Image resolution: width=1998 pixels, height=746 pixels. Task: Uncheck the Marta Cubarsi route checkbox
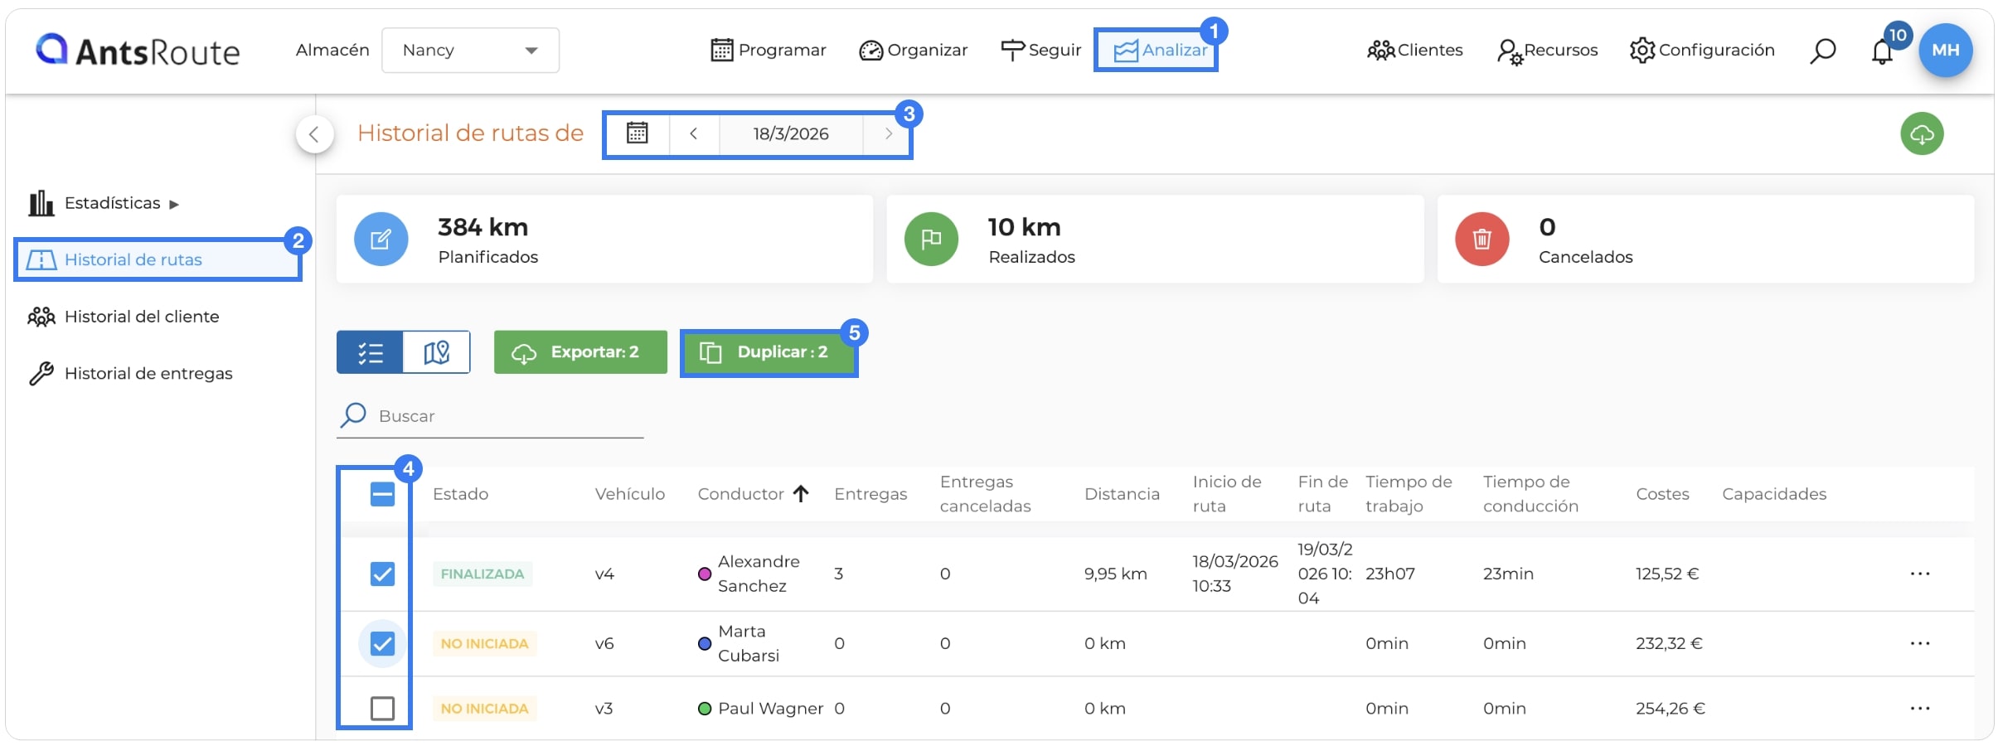pyautogui.click(x=382, y=644)
